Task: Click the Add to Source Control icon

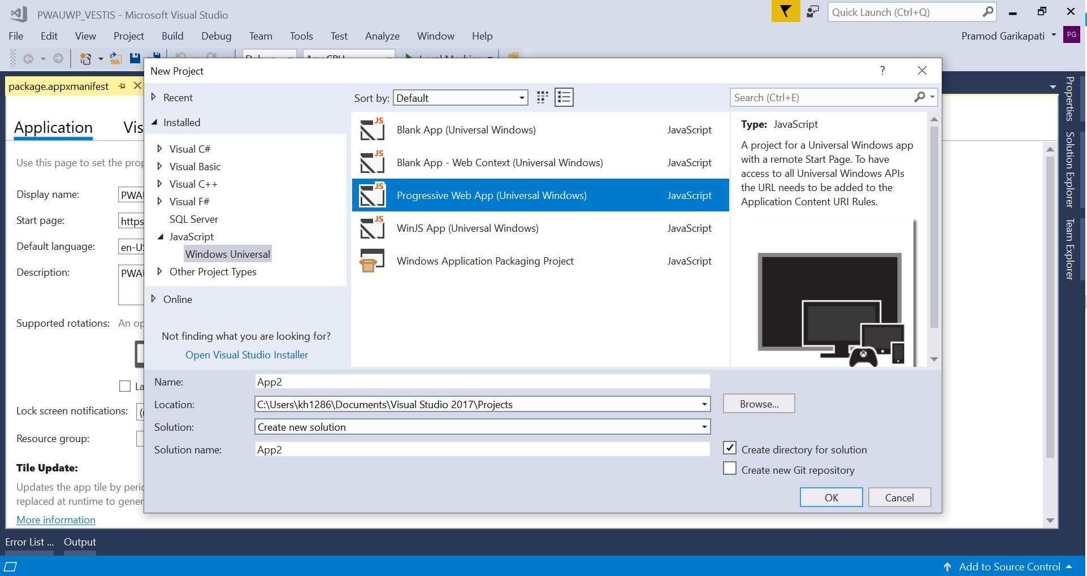Action: pos(947,566)
